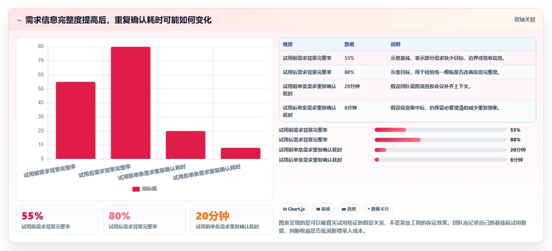
Task: Select the 进度 chip
Action: pyautogui.click(x=348, y=209)
